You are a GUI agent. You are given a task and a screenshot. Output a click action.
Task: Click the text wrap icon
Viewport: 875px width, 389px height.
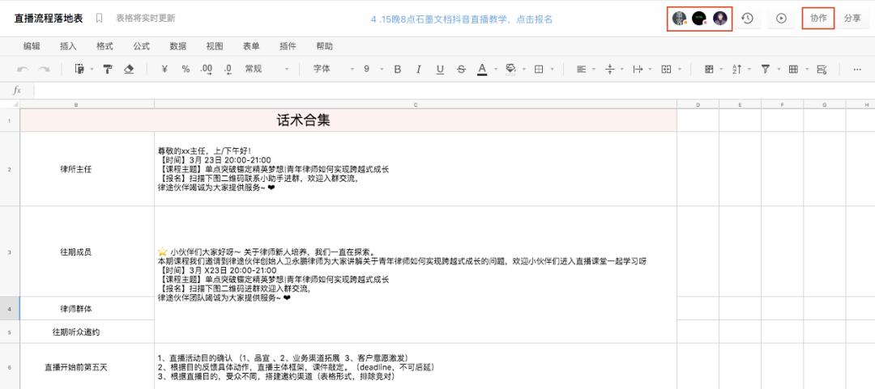click(x=638, y=69)
